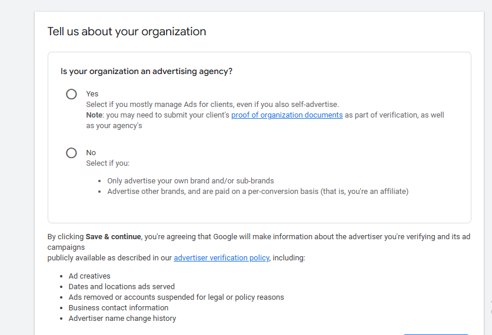492x335 pixels.
Task: Click the 'No' option label text
Action: pos(91,153)
